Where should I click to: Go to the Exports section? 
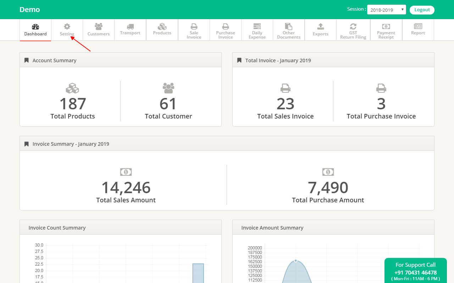click(x=321, y=30)
